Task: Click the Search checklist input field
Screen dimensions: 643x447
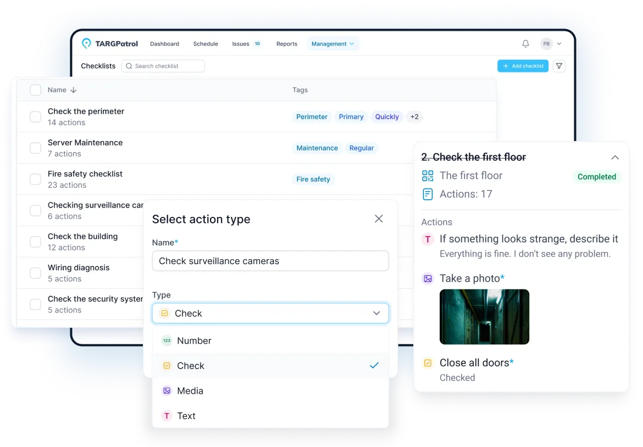Action: click(x=163, y=66)
